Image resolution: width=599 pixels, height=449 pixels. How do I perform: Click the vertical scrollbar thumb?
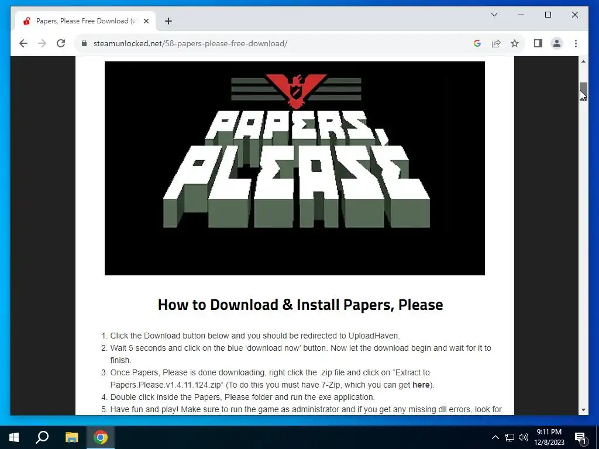(x=583, y=92)
